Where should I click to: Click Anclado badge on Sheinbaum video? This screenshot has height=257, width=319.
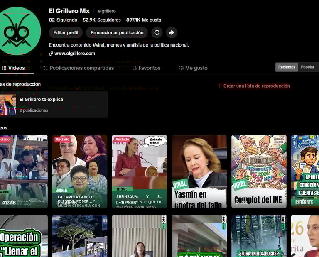pyautogui.click(x=122, y=139)
